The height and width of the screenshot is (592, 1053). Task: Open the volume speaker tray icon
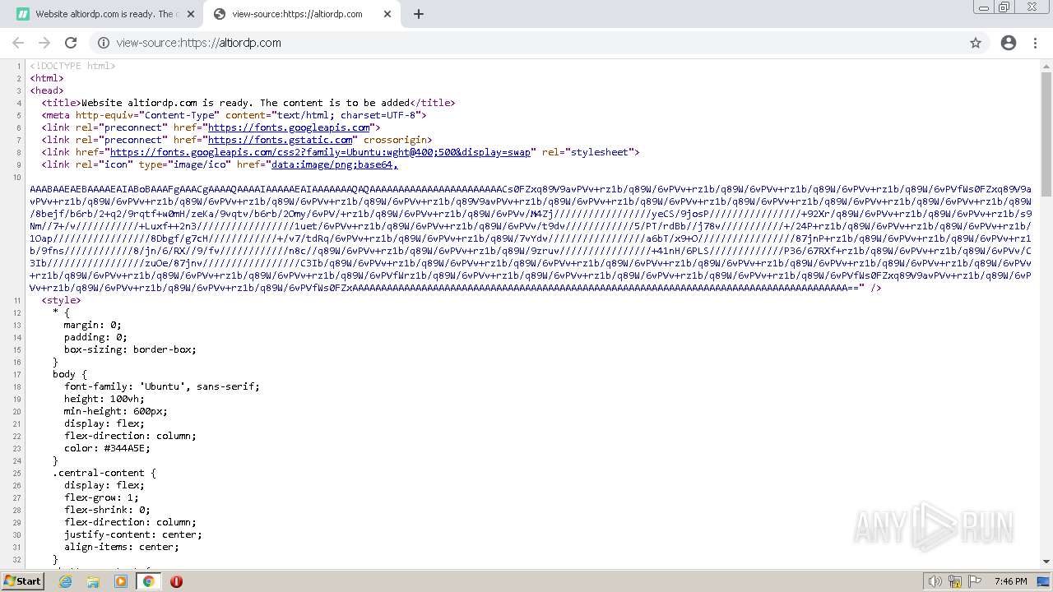(935, 581)
